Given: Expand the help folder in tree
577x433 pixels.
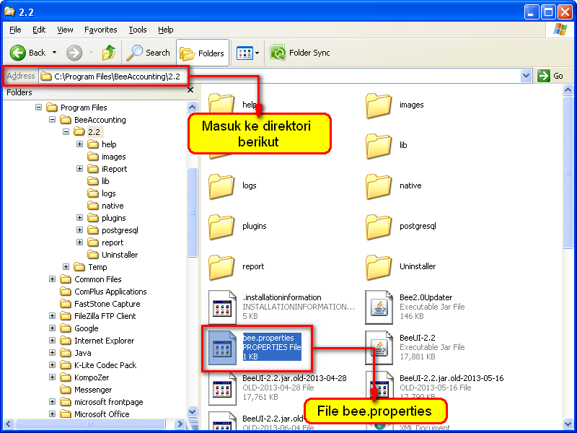Looking at the screenshot, I should (79, 144).
